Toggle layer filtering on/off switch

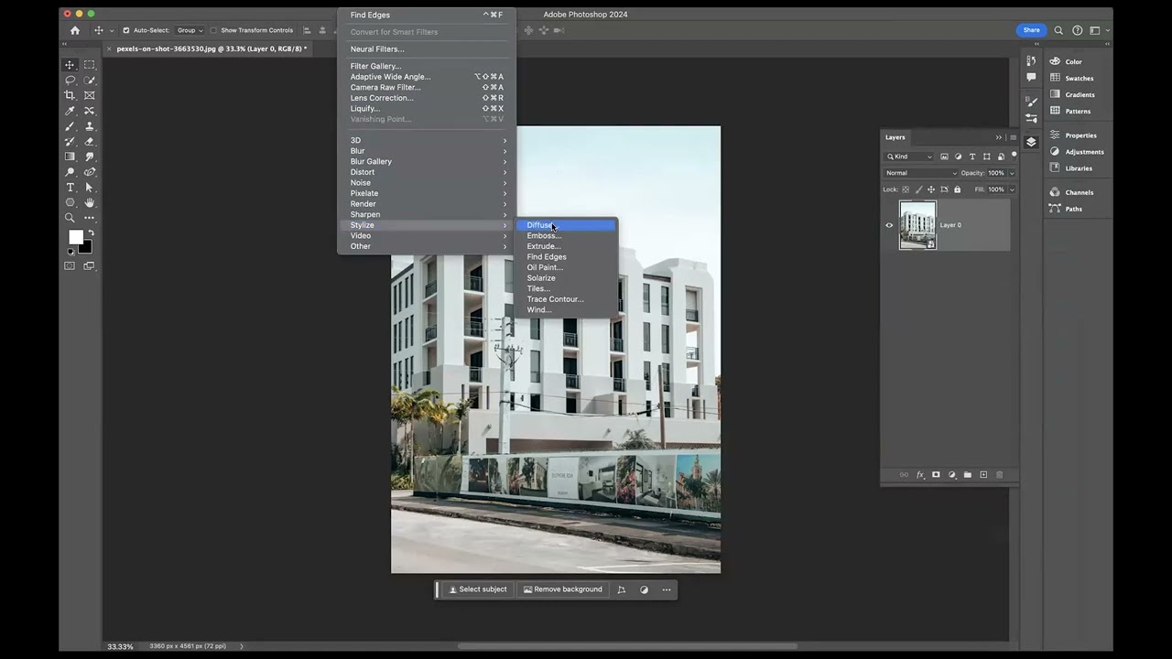(1015, 156)
